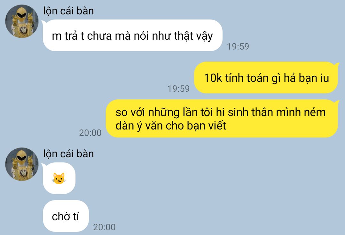This screenshot has width=345, height=235.
Task: Tap second "lộn cái bàn" name above cat emoji
Action: (x=68, y=154)
